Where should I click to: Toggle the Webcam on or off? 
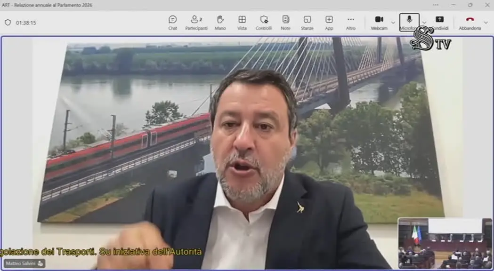(x=379, y=23)
